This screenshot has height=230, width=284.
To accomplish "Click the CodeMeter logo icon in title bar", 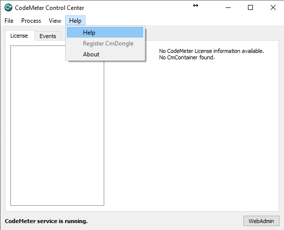I will point(8,7).
